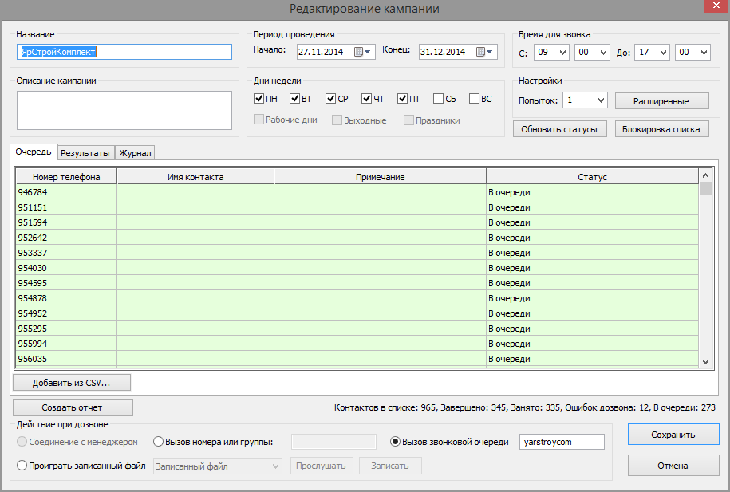Uncheck the СР weekday checkbox
Viewport: 730px width, 492px height.
tap(330, 99)
